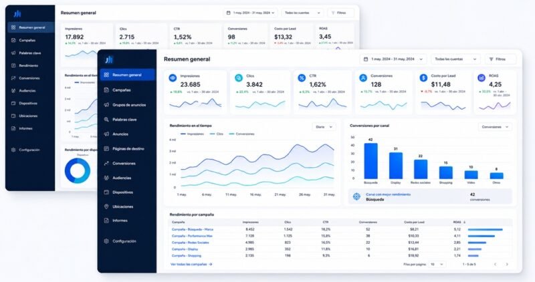Image resolution: width=535 pixels, height=282 pixels.
Task: Open Campaña - Búsqueda - Marca link
Action: (193, 229)
